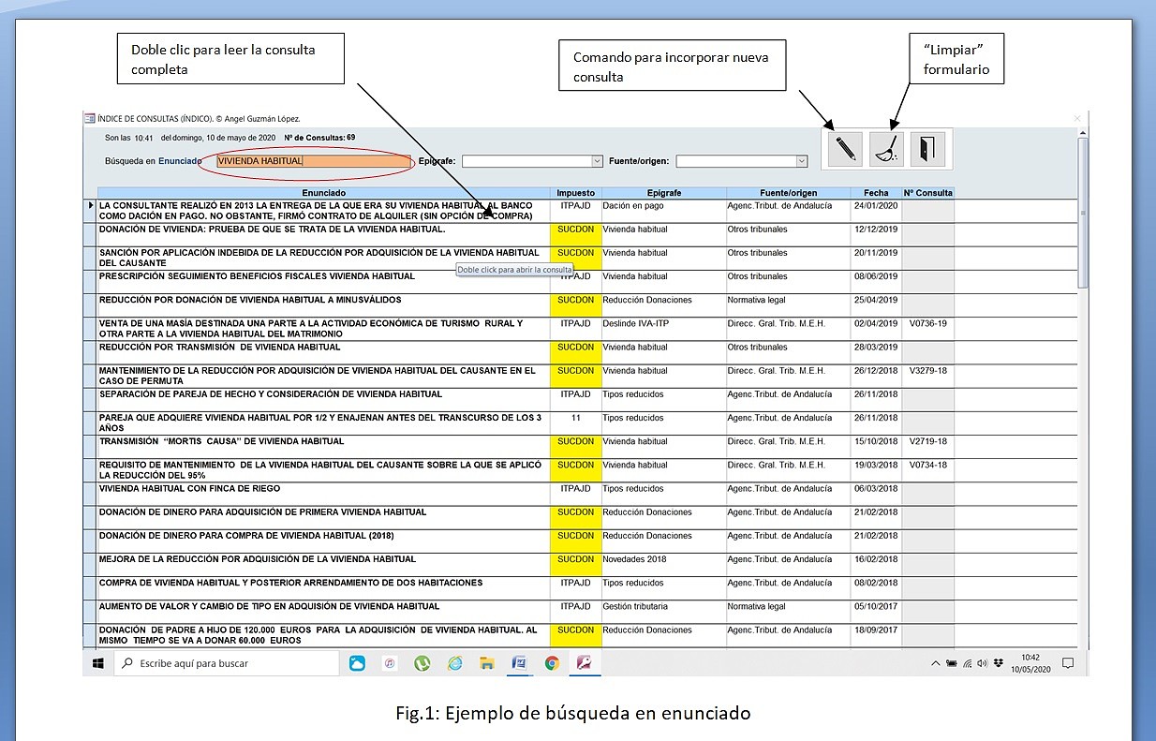Switch to Word in the taskbar
Viewport: 1156px width, 741px height.
tap(520, 663)
